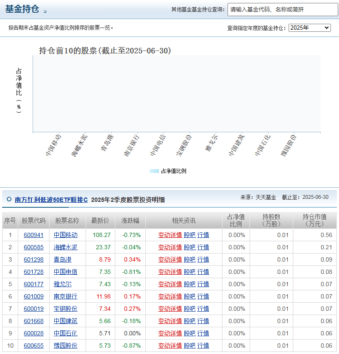The height and width of the screenshot is (354, 339).
Task: Open the 2025年 year dropdown
Action: (309, 28)
